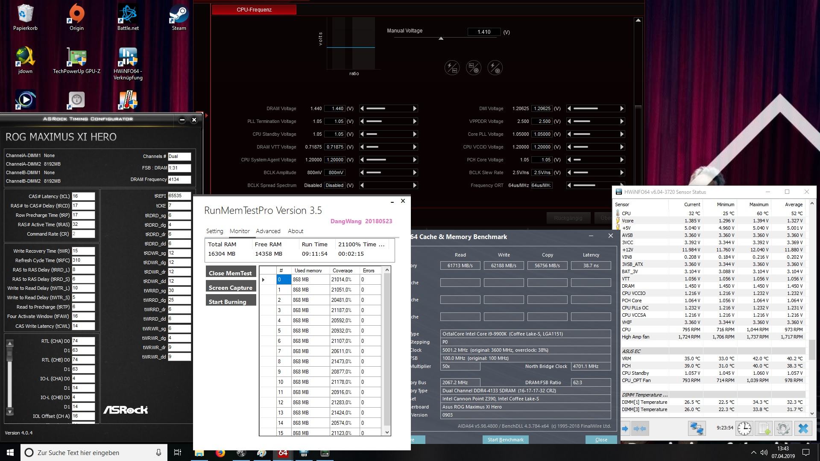The height and width of the screenshot is (461, 820).
Task: Increase CPU System Agent Voltage arrow
Action: coord(415,160)
